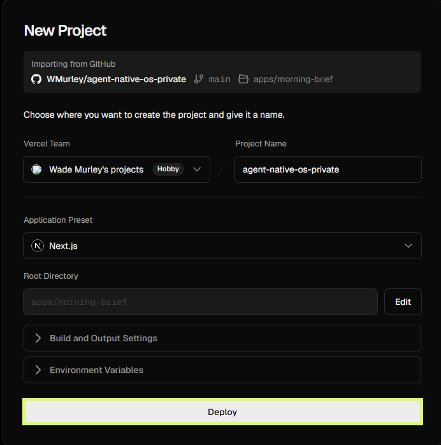This screenshot has height=445, width=441.
Task: Click the git branch icon beside main
Action: click(x=199, y=79)
